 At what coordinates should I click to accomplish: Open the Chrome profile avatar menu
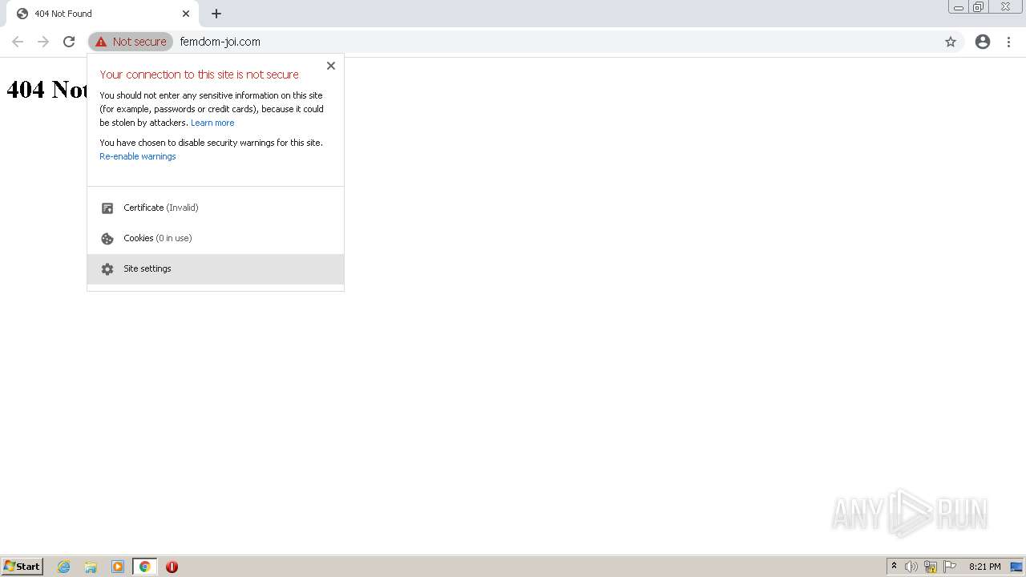(983, 42)
